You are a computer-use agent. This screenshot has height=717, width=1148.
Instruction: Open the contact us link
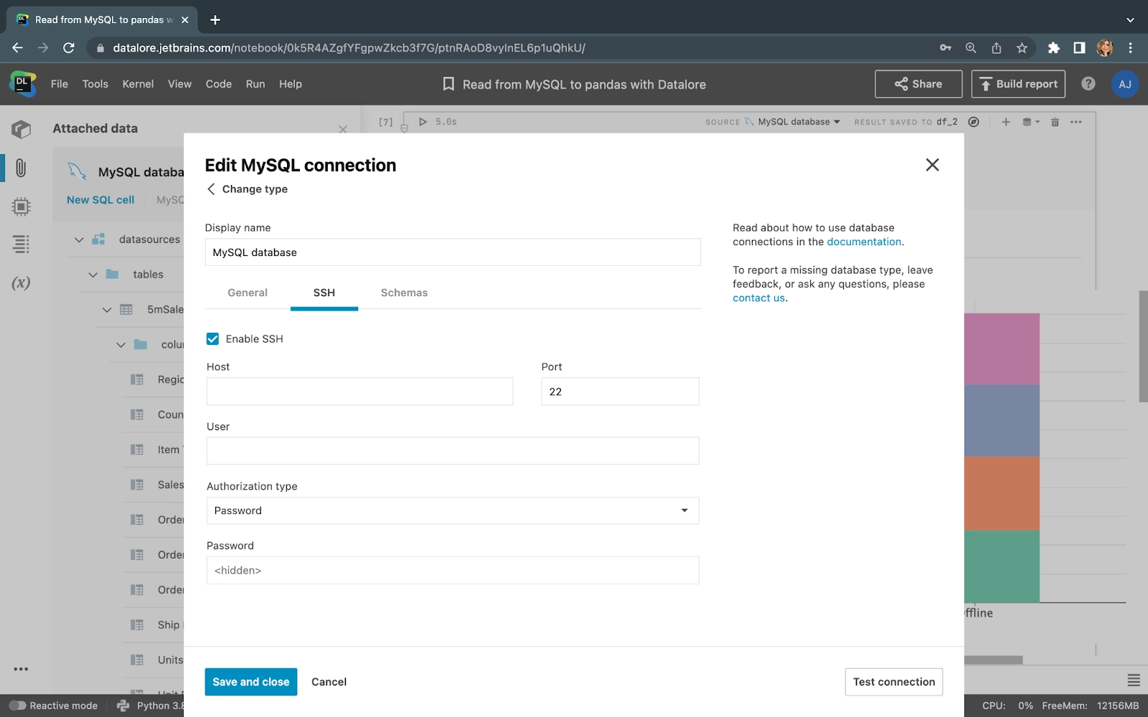758,298
